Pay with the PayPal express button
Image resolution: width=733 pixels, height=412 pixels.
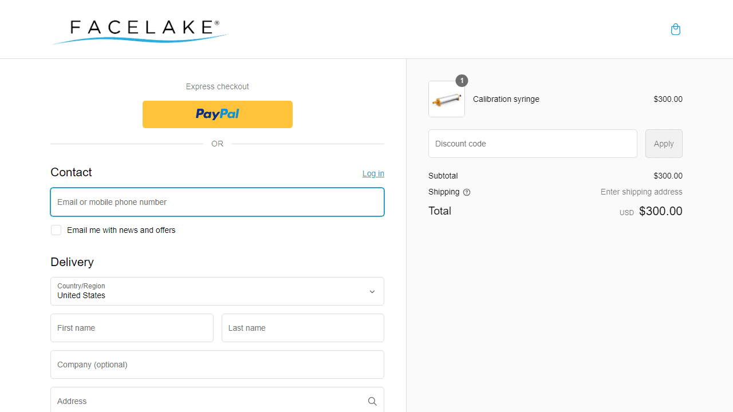218,114
